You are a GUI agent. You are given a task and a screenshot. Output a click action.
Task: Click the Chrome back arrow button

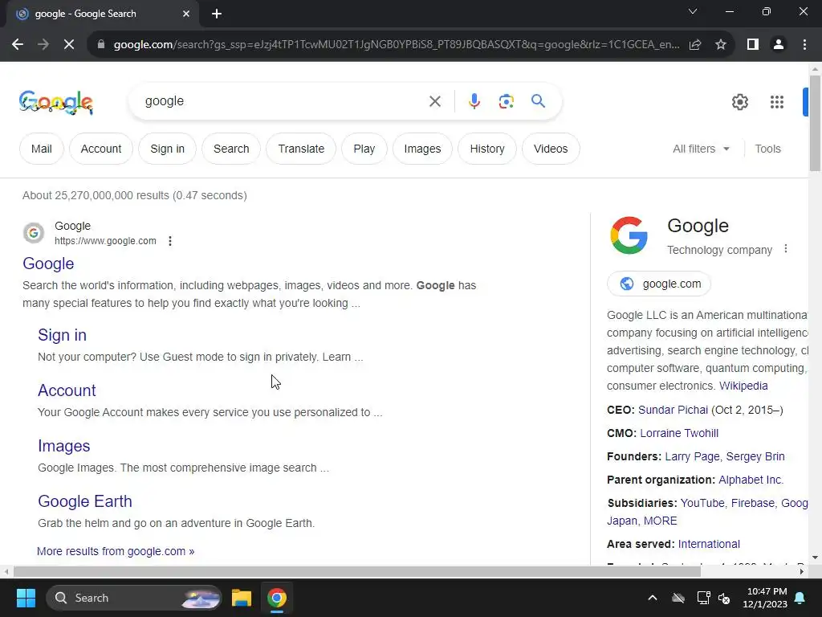pyautogui.click(x=18, y=45)
